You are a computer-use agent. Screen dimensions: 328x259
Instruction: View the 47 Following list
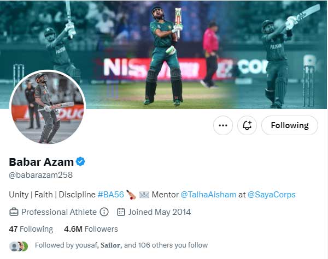click(x=31, y=229)
